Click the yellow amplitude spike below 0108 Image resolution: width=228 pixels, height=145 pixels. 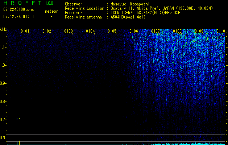pos(169,142)
